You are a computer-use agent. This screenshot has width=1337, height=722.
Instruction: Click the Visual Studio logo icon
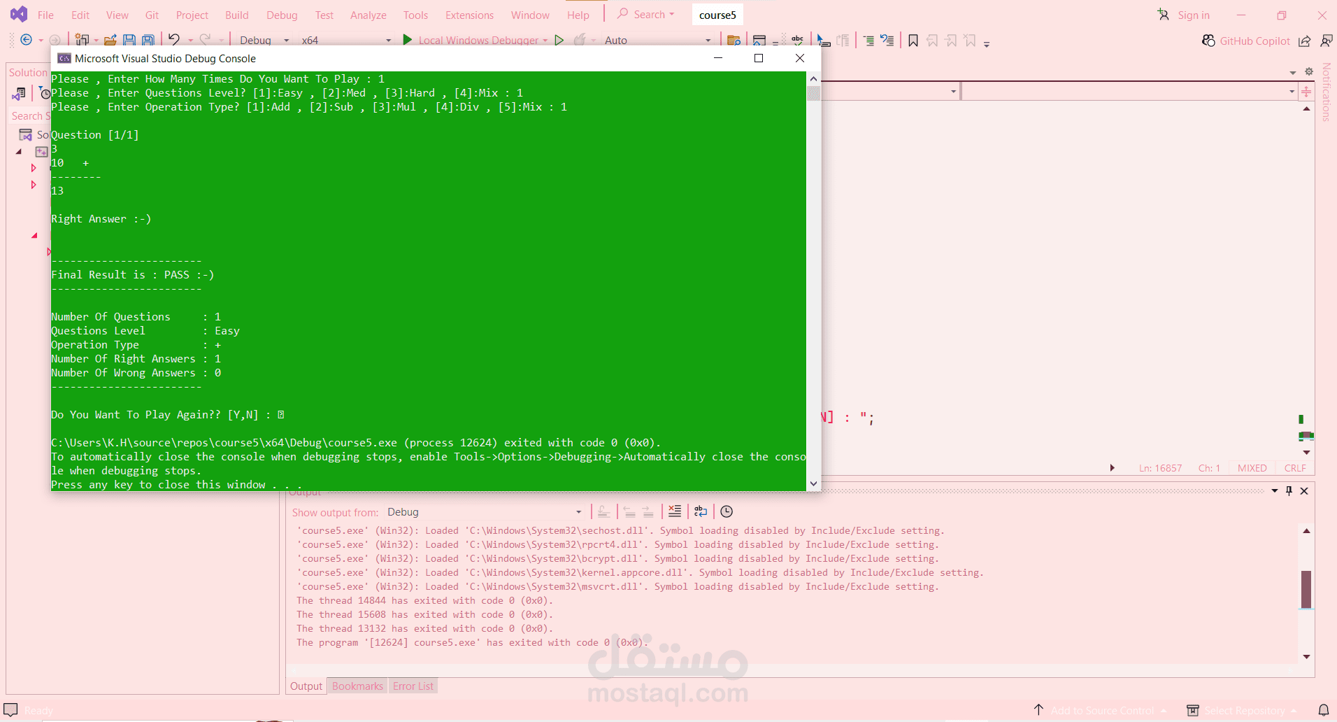tap(19, 14)
